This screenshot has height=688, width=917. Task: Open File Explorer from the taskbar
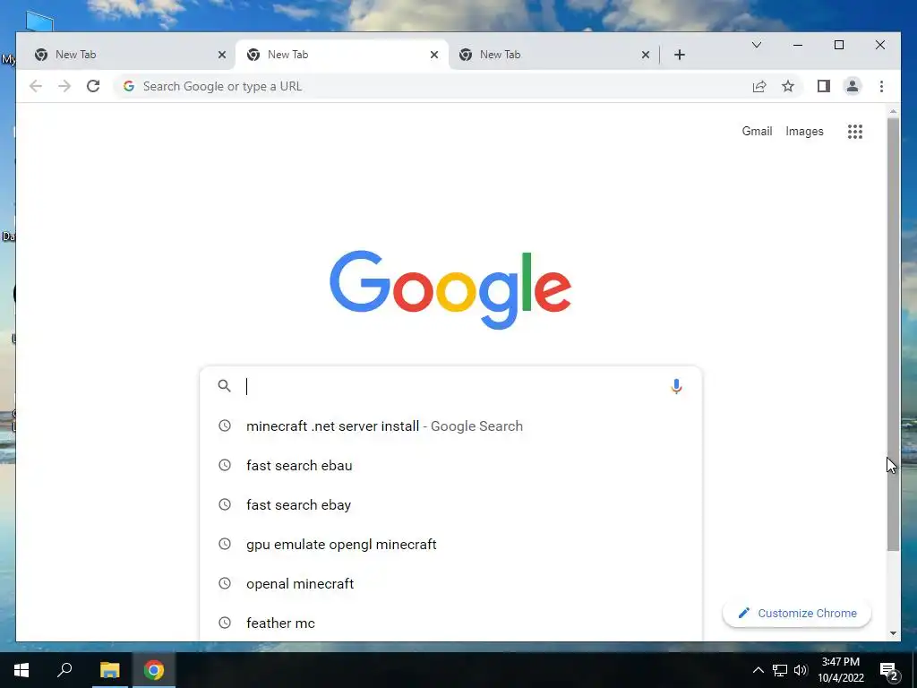109,670
